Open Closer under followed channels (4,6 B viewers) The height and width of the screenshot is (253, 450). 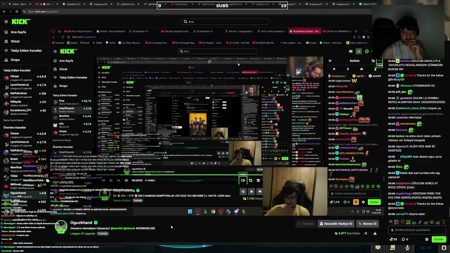click(x=24, y=78)
